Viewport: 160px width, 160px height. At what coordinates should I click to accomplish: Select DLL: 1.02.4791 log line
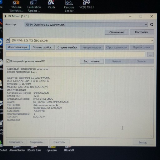[x=28, y=81]
